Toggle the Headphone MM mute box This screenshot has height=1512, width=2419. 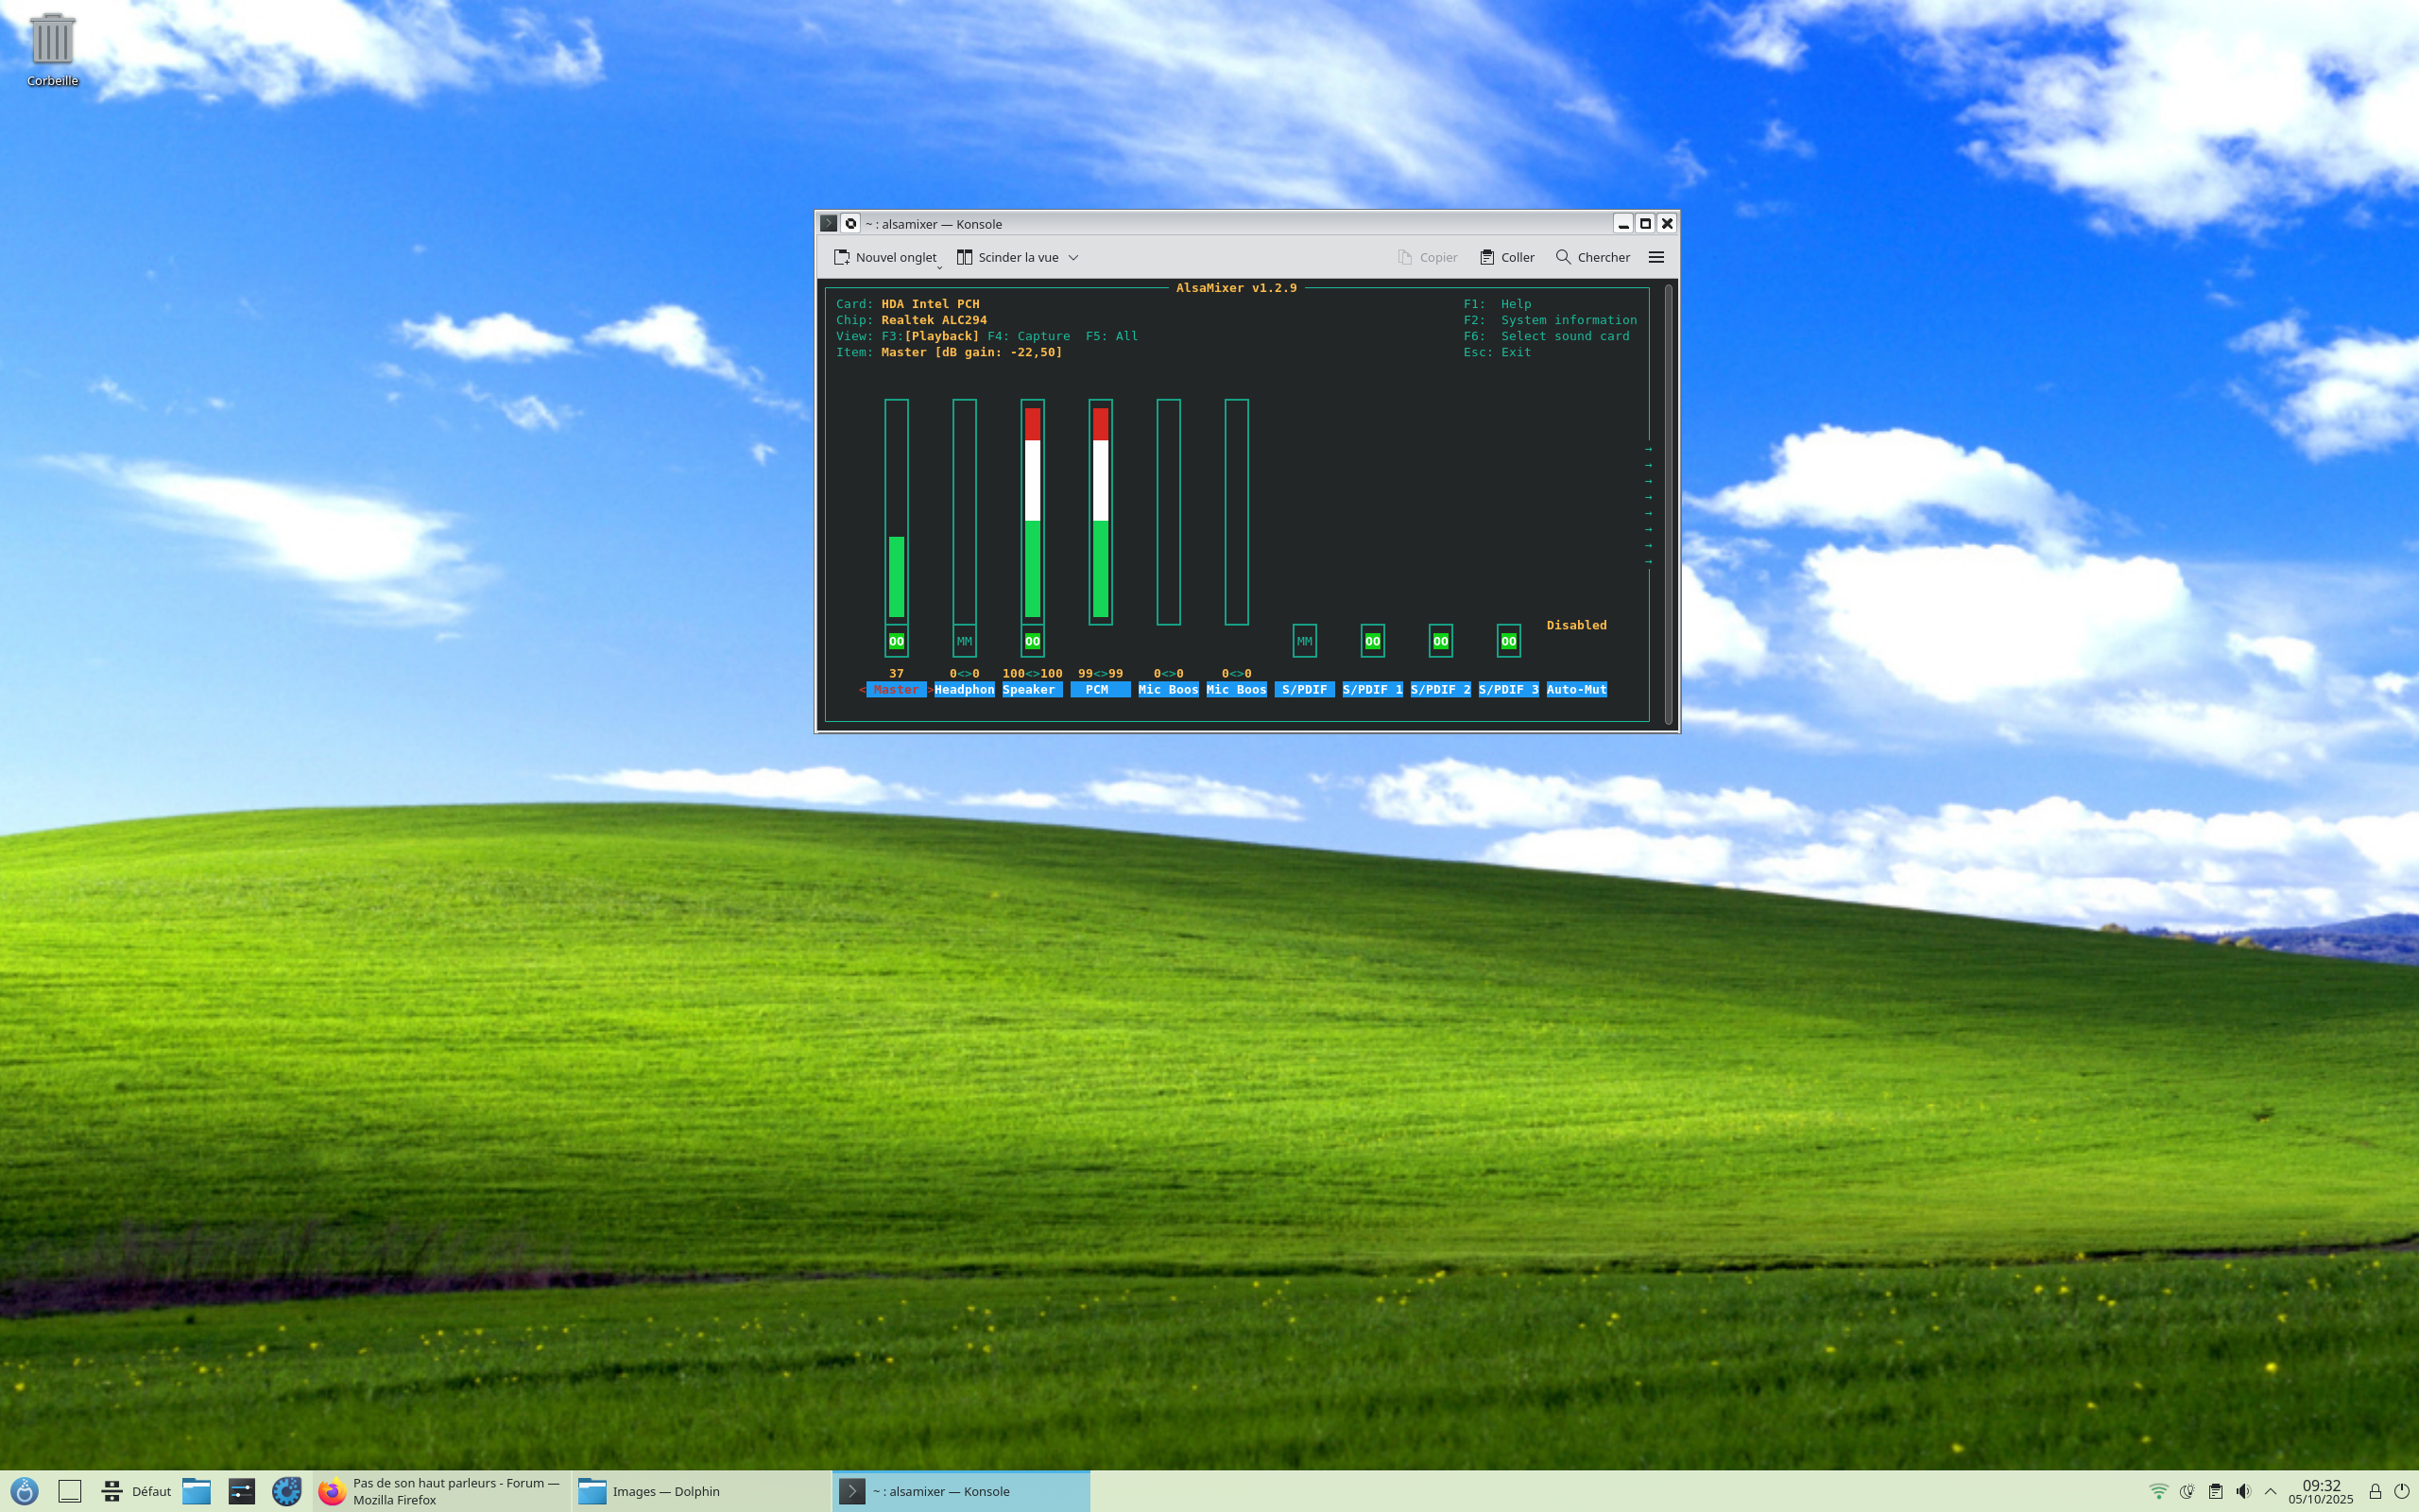coord(964,641)
